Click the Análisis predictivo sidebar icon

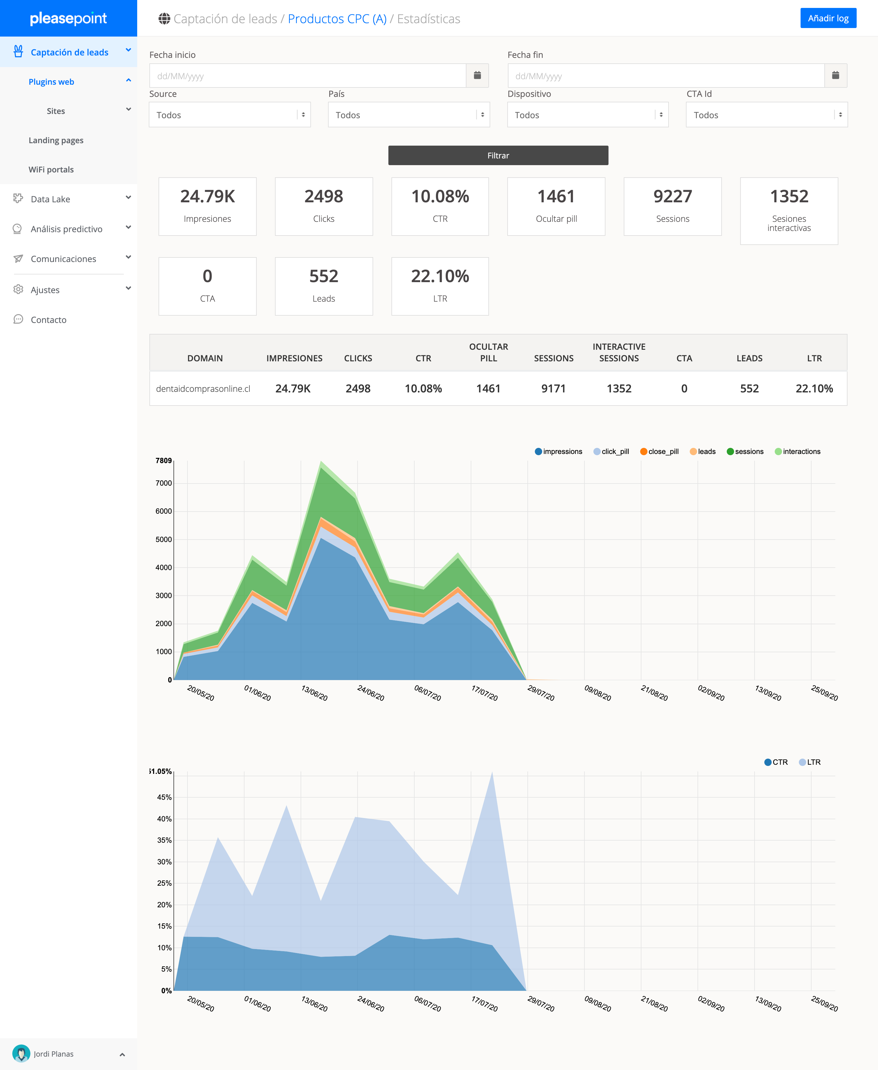coord(17,229)
